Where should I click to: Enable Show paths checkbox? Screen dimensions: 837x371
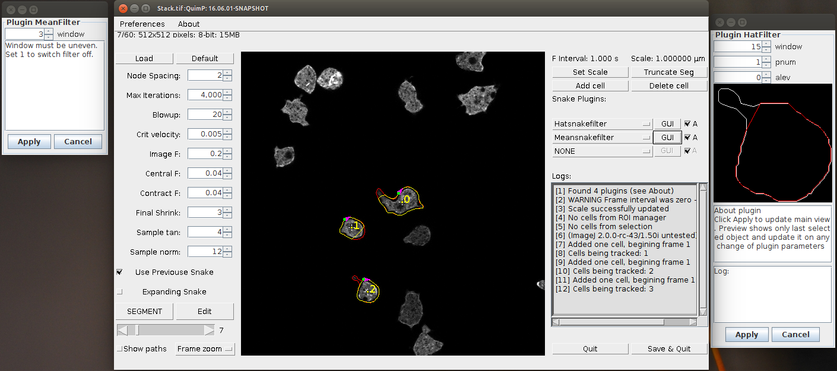click(120, 349)
